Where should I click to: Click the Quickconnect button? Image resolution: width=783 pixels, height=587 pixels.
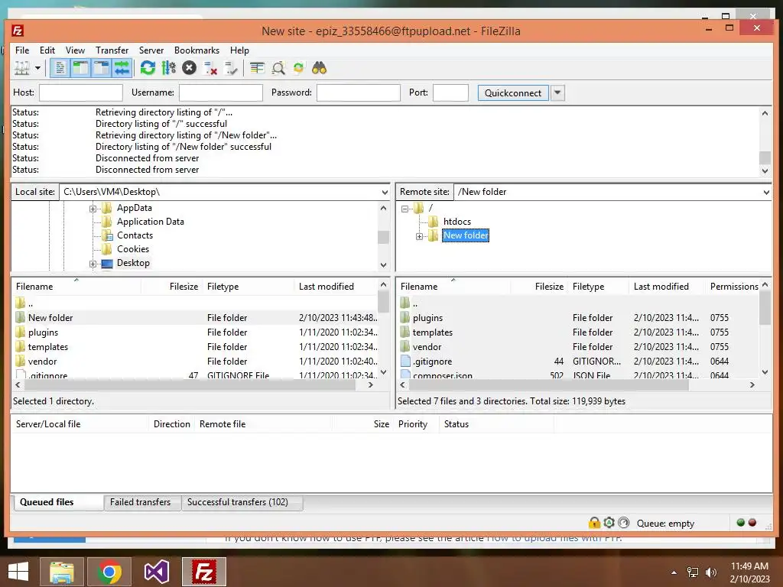pos(513,92)
